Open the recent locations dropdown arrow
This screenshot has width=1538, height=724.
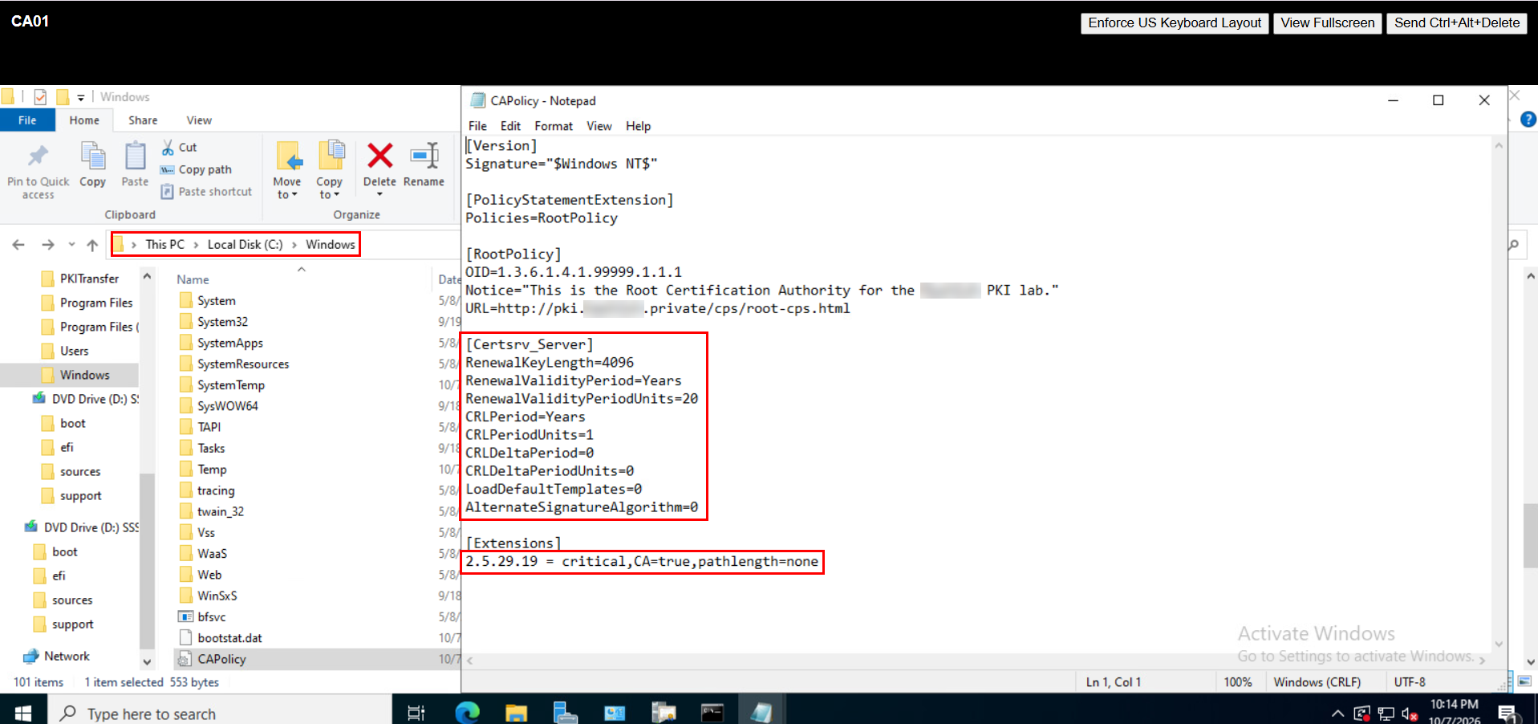click(x=71, y=245)
